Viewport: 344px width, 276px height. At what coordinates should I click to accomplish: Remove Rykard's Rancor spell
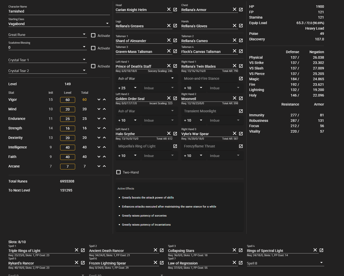pos(77,262)
